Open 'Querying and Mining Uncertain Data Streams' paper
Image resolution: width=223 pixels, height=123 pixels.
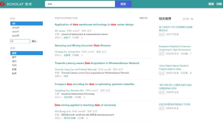coord(82,46)
